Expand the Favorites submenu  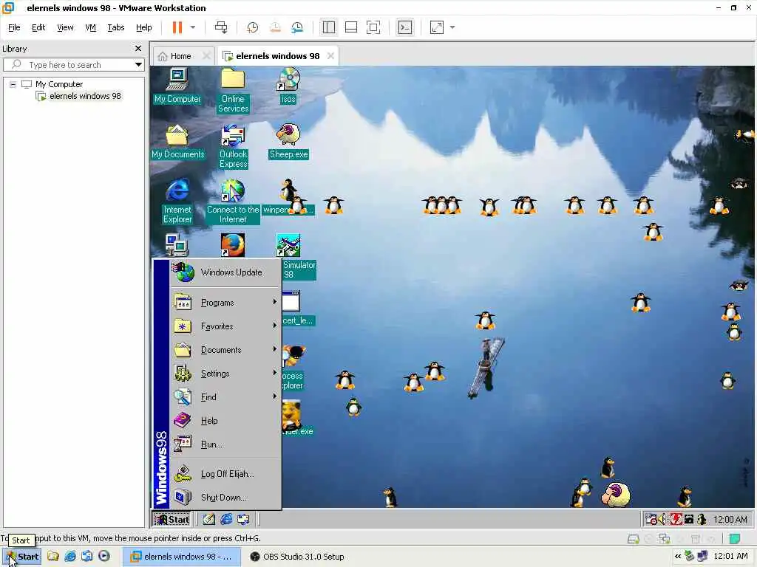pyautogui.click(x=225, y=326)
